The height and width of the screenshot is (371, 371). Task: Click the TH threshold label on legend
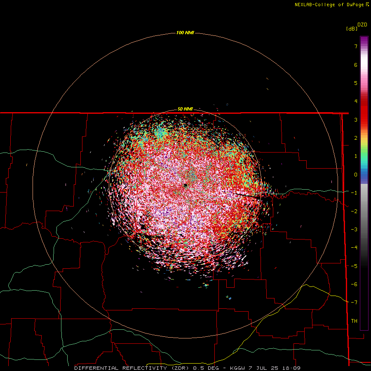(x=354, y=321)
